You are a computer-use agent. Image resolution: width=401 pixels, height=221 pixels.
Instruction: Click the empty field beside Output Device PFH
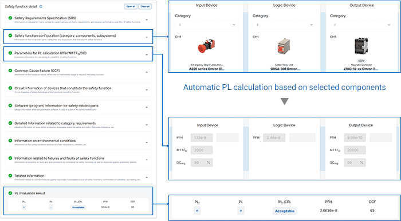click(381, 137)
